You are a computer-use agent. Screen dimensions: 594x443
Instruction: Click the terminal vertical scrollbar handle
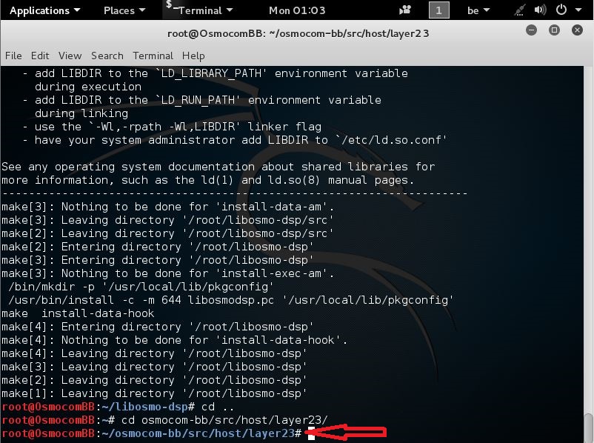coord(588,427)
